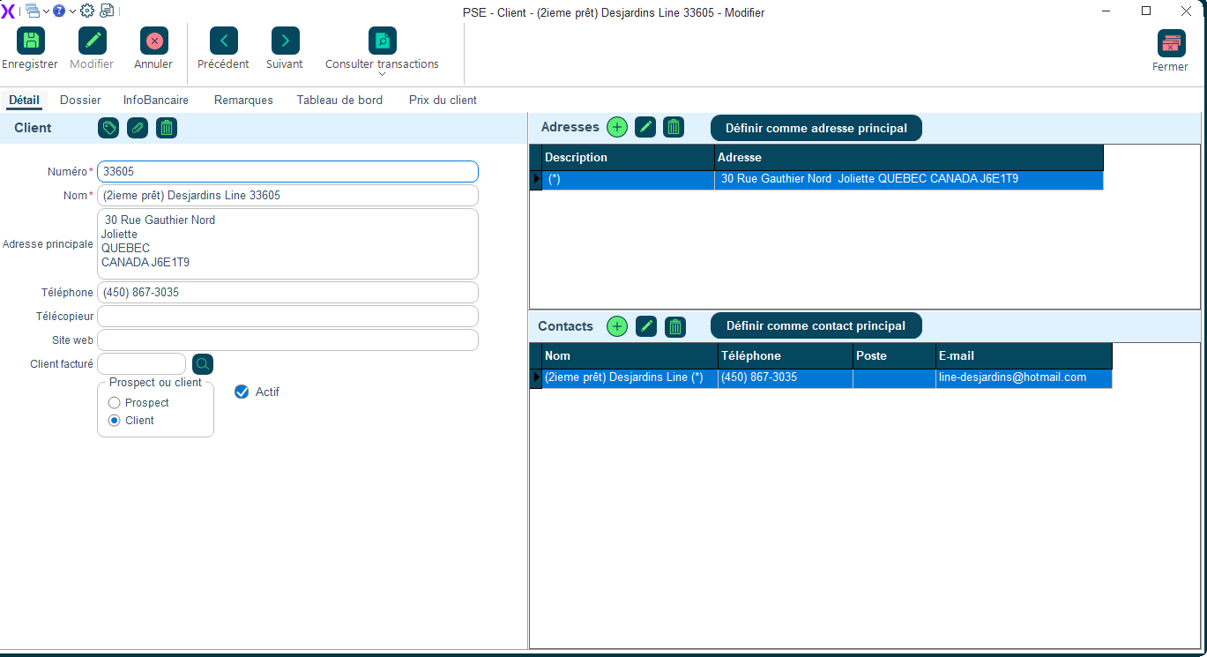Click the Description column header in Adresses

(x=628, y=157)
